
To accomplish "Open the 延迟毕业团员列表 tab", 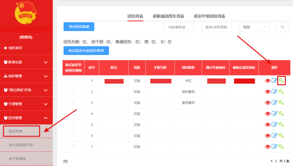I will 210,16.
